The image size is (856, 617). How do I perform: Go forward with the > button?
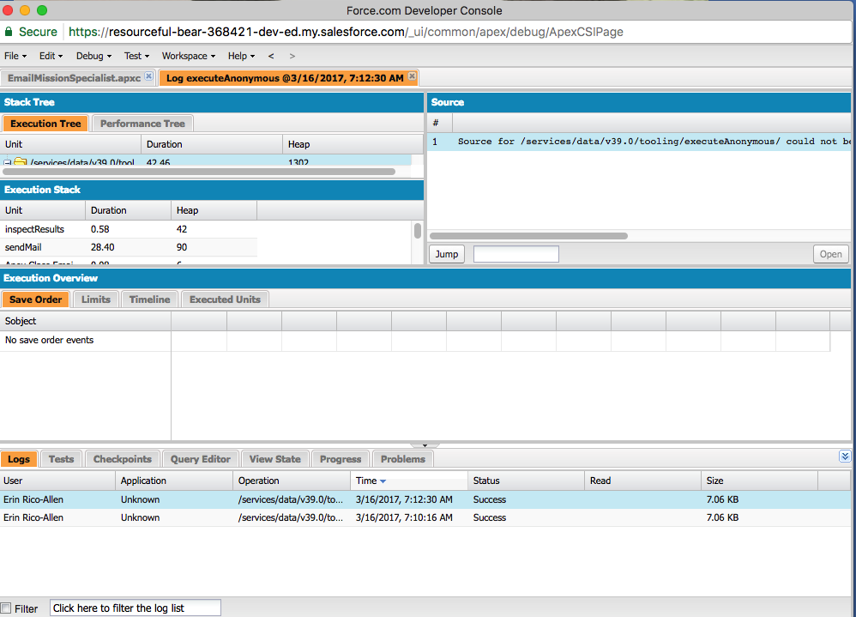(292, 56)
